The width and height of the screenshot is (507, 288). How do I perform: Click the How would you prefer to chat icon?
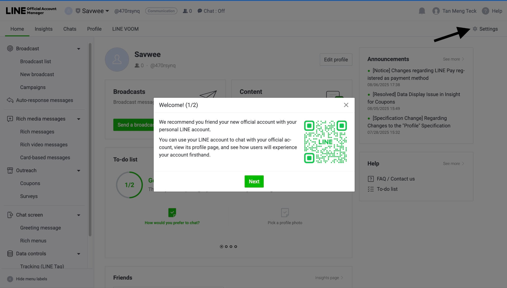[172, 212]
